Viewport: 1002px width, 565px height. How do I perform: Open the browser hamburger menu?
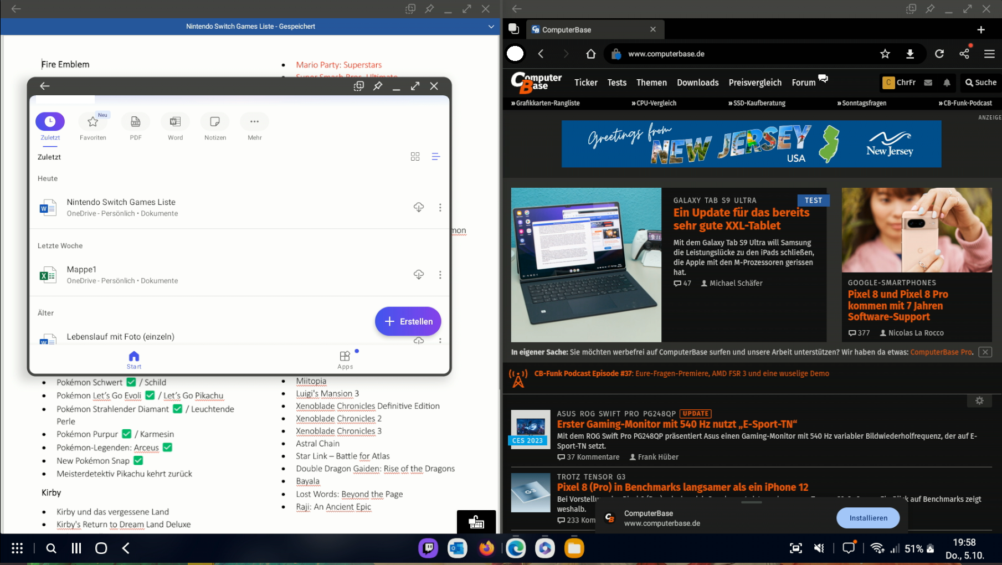click(989, 54)
